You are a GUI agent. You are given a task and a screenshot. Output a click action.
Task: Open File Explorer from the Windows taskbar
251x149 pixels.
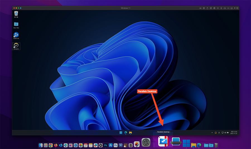pos(131,133)
